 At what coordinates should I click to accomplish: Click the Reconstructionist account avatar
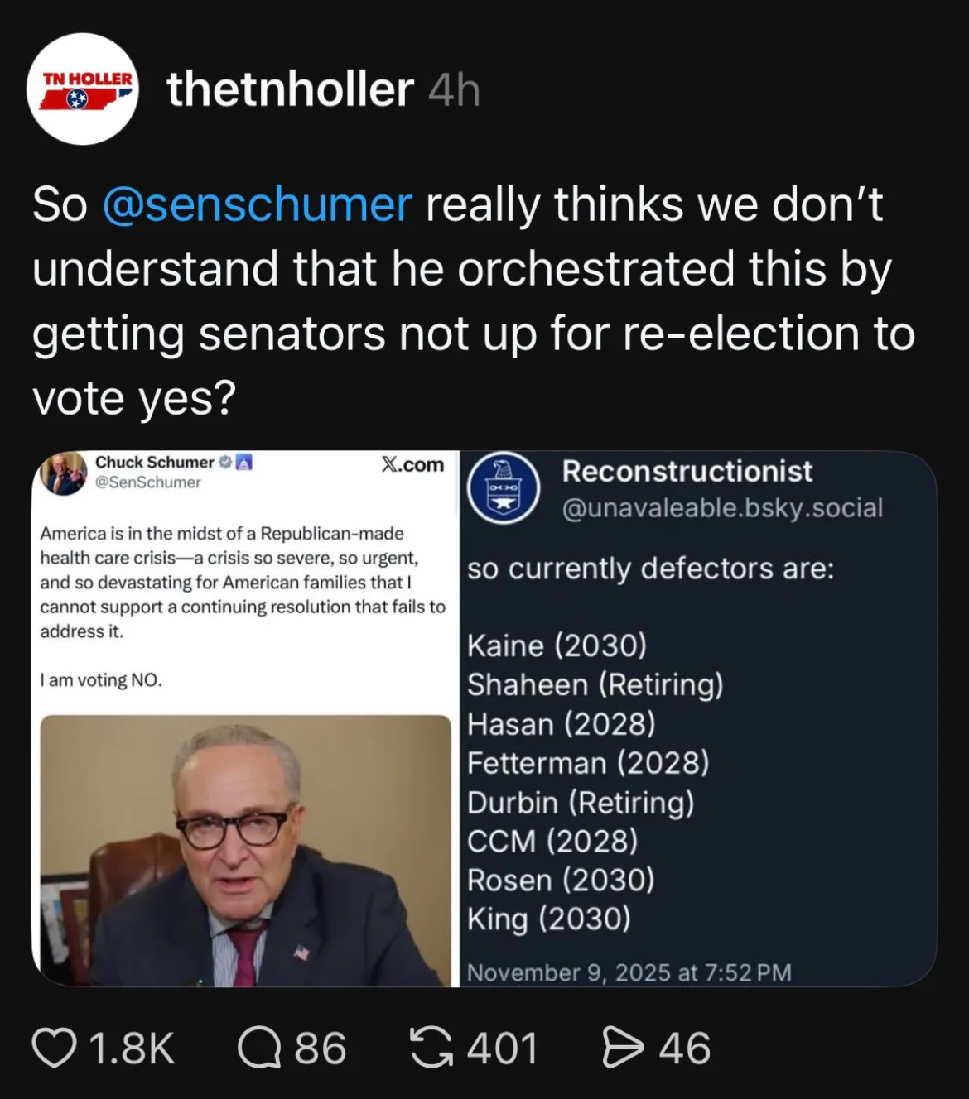[x=504, y=489]
